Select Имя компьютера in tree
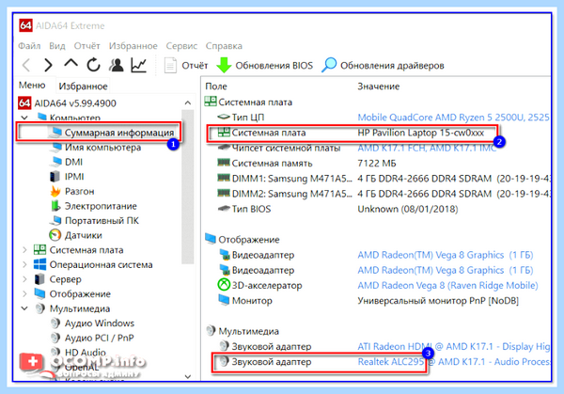 point(102,148)
